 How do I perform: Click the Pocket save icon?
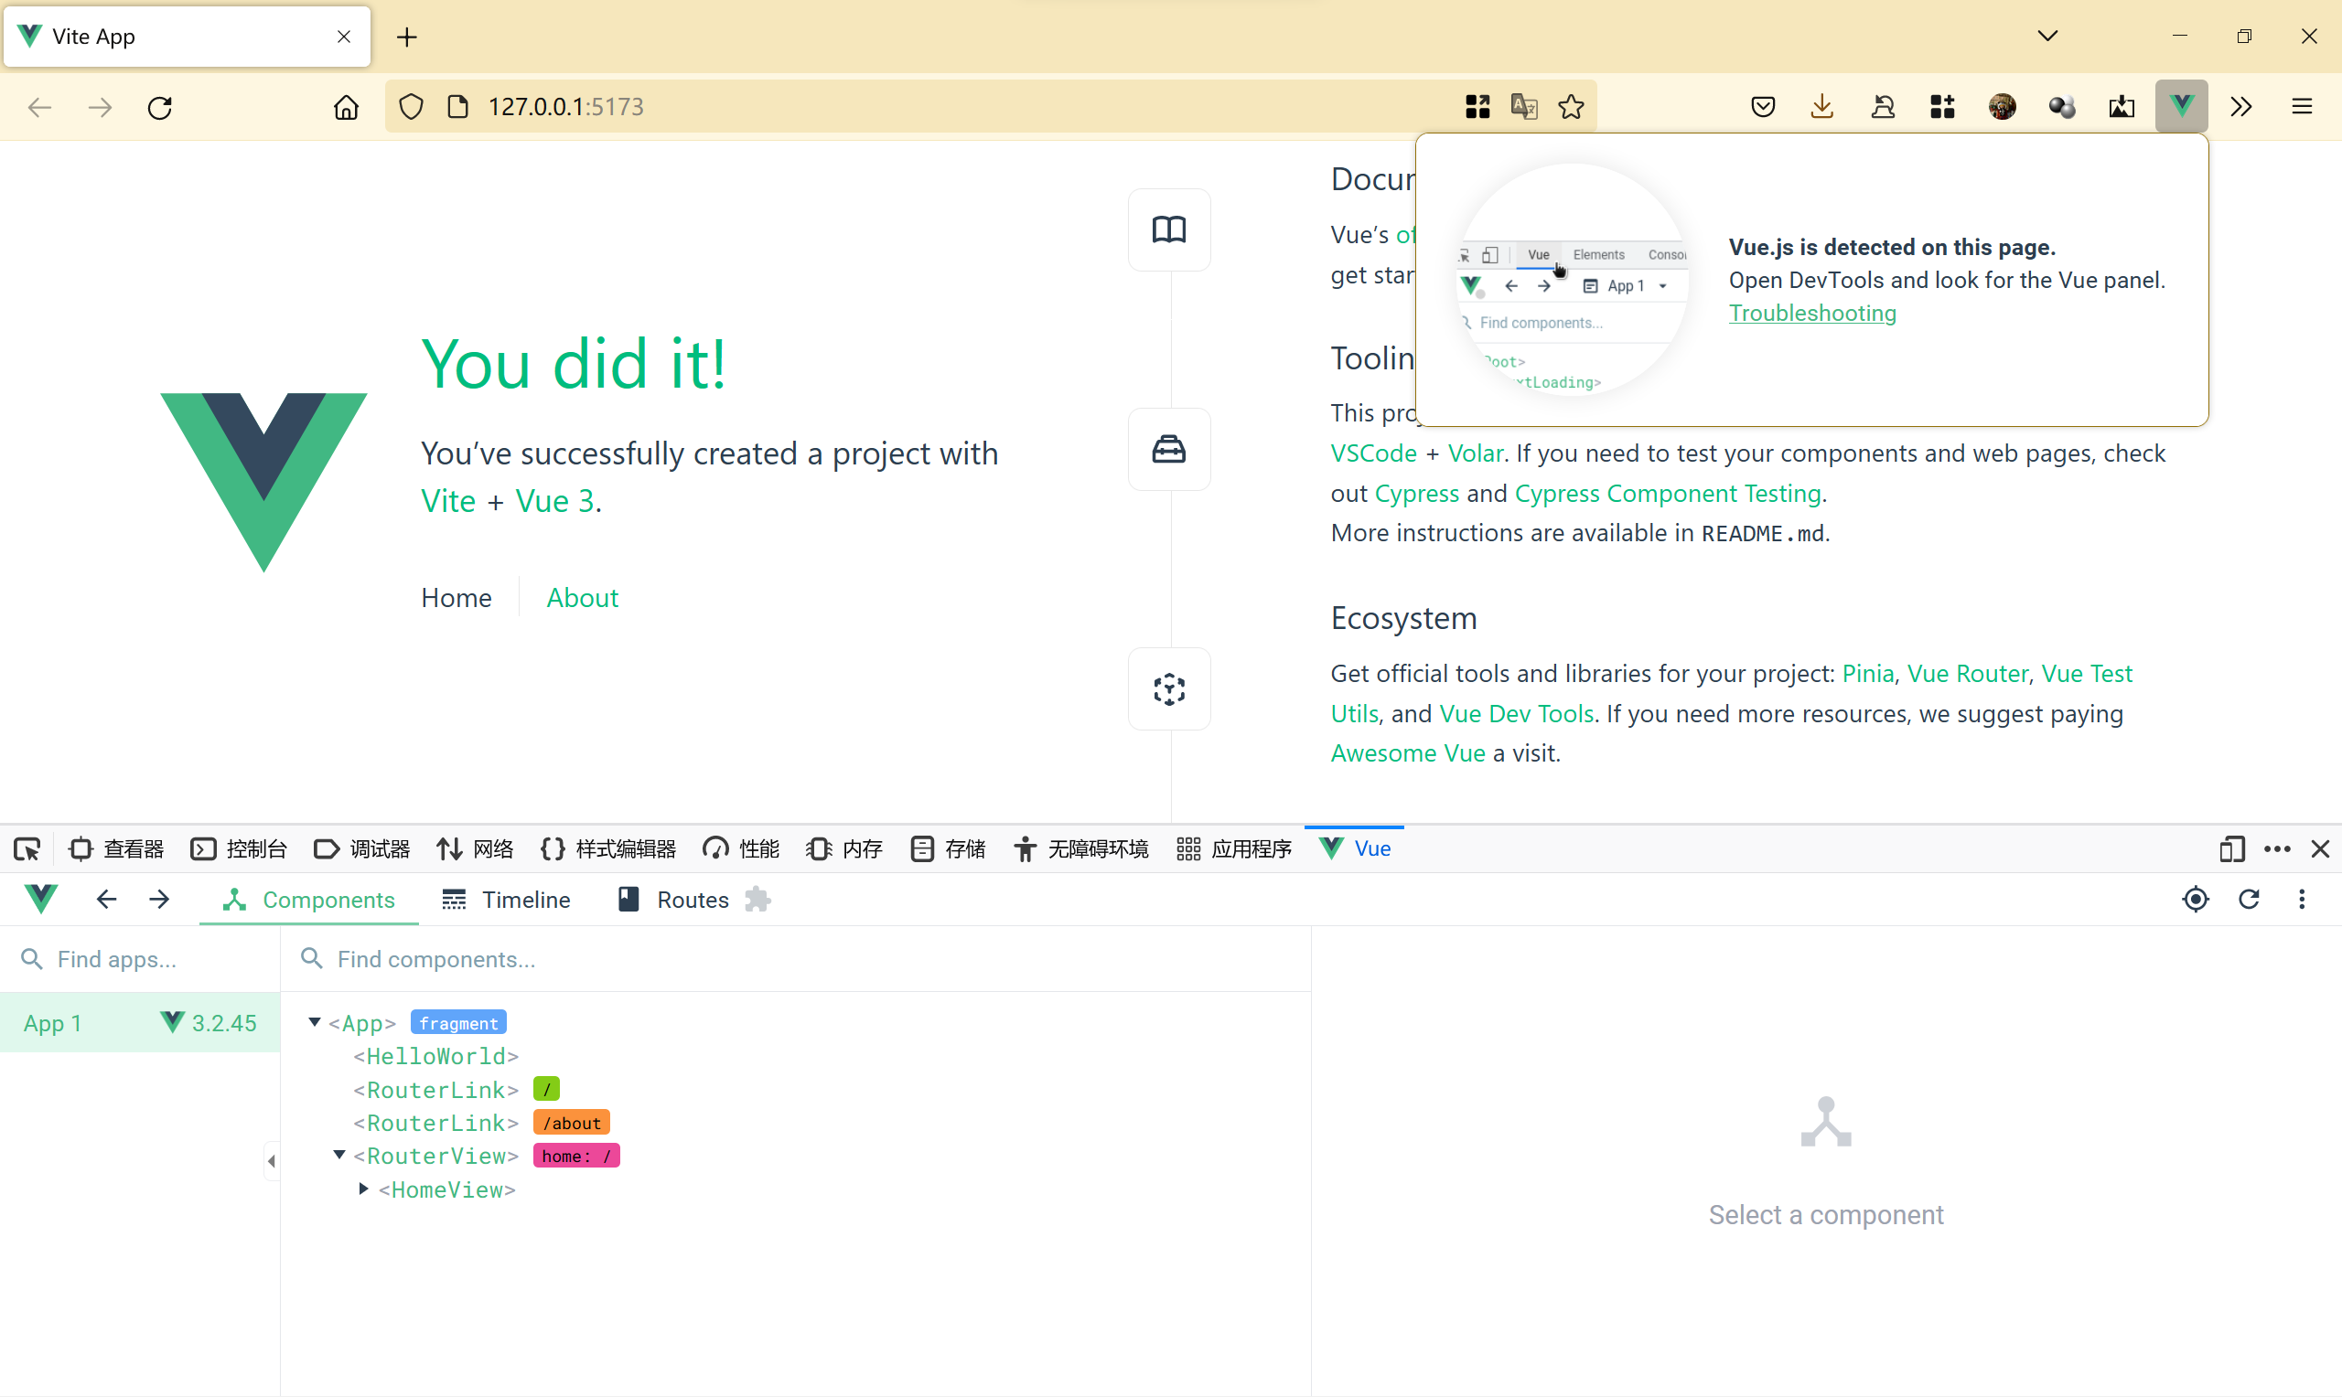(x=1763, y=106)
